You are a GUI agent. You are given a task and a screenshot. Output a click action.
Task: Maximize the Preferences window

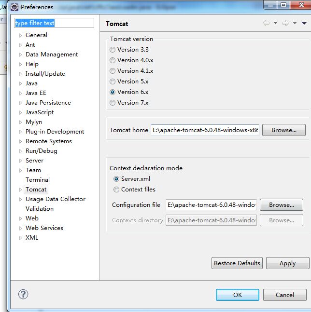(283, 5)
